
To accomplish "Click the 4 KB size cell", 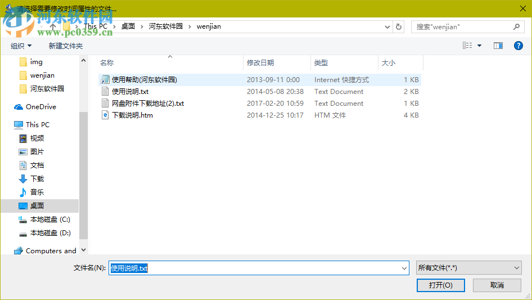I will click(411, 115).
